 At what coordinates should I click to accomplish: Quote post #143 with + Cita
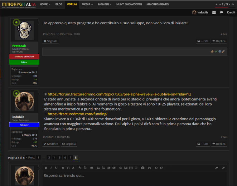pos(203,144)
